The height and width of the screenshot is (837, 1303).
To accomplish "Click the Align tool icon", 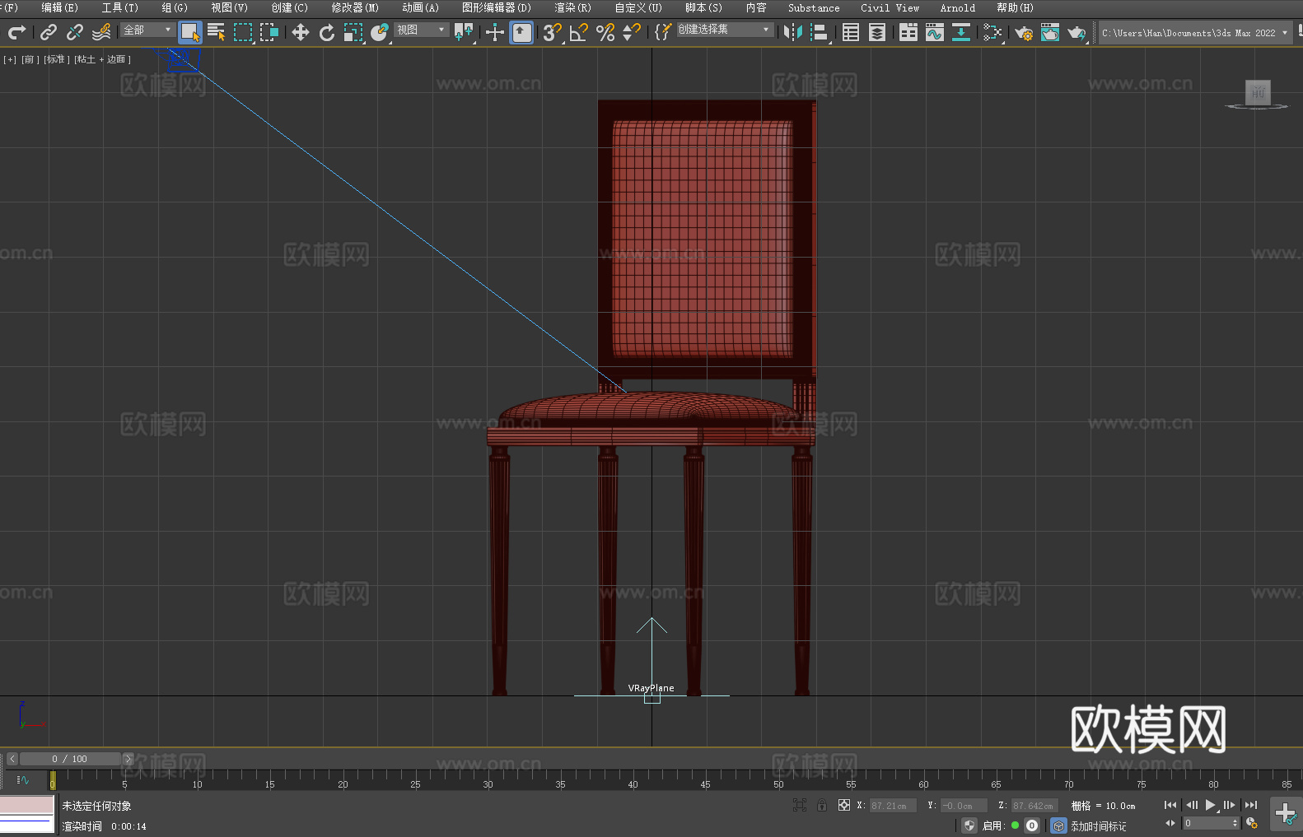I will (x=820, y=32).
